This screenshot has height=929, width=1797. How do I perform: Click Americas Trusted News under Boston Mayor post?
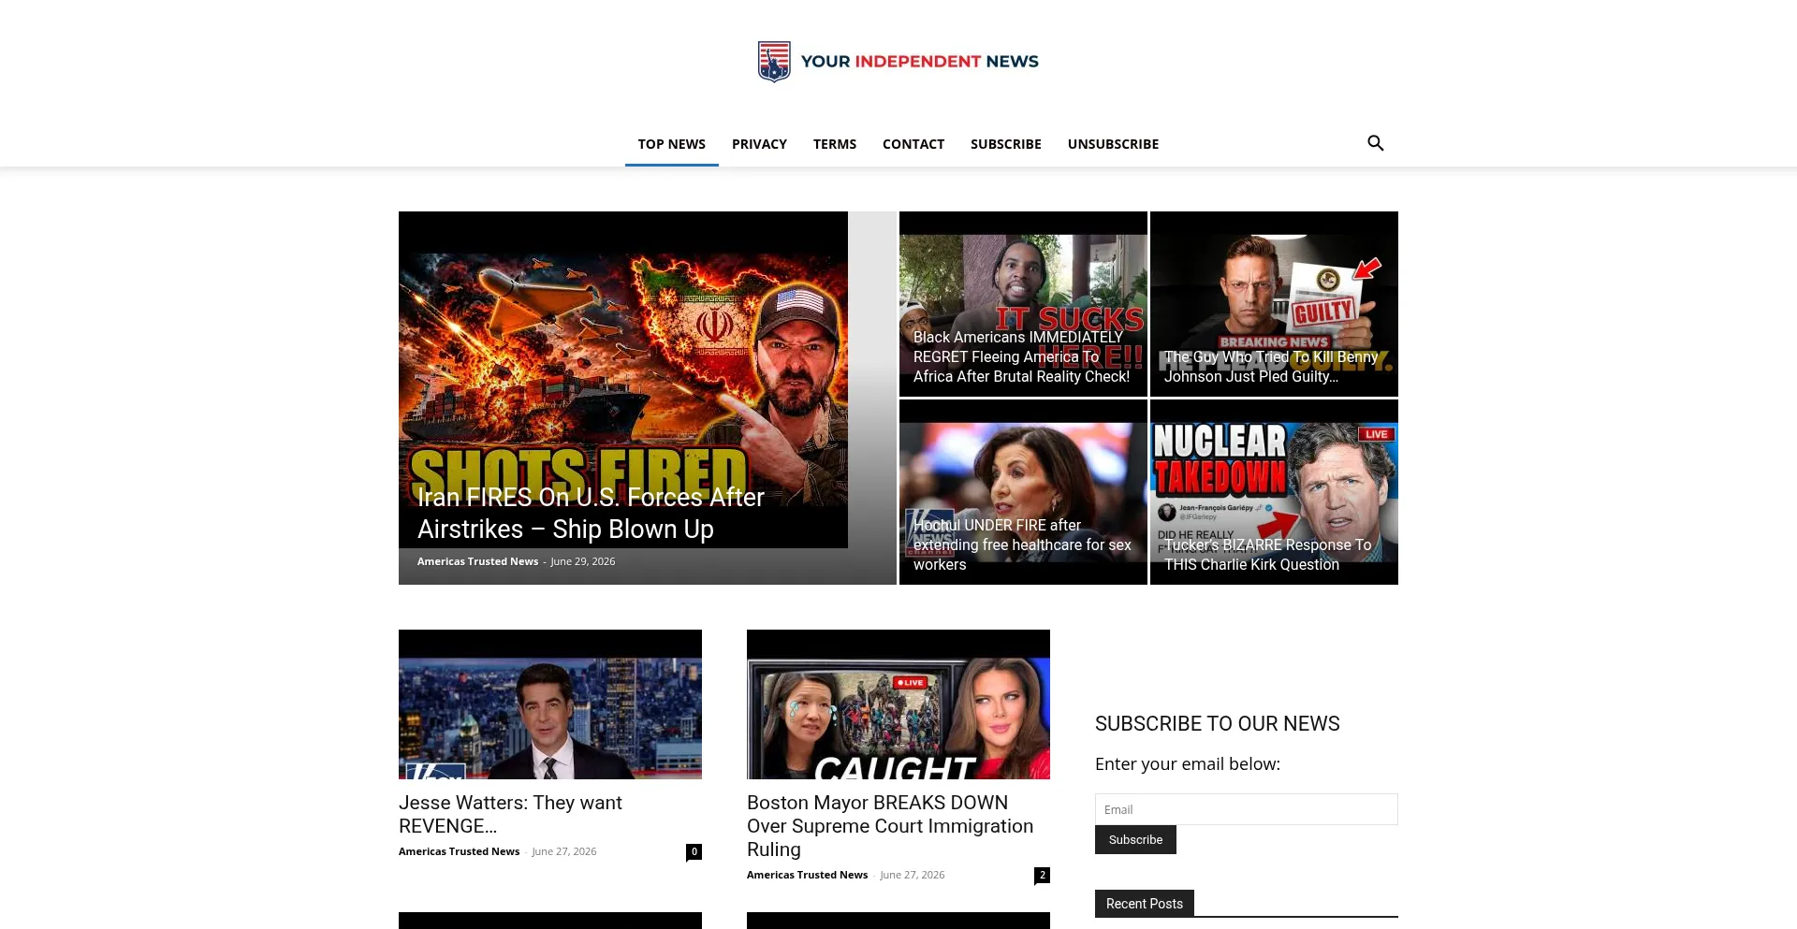[807, 875]
